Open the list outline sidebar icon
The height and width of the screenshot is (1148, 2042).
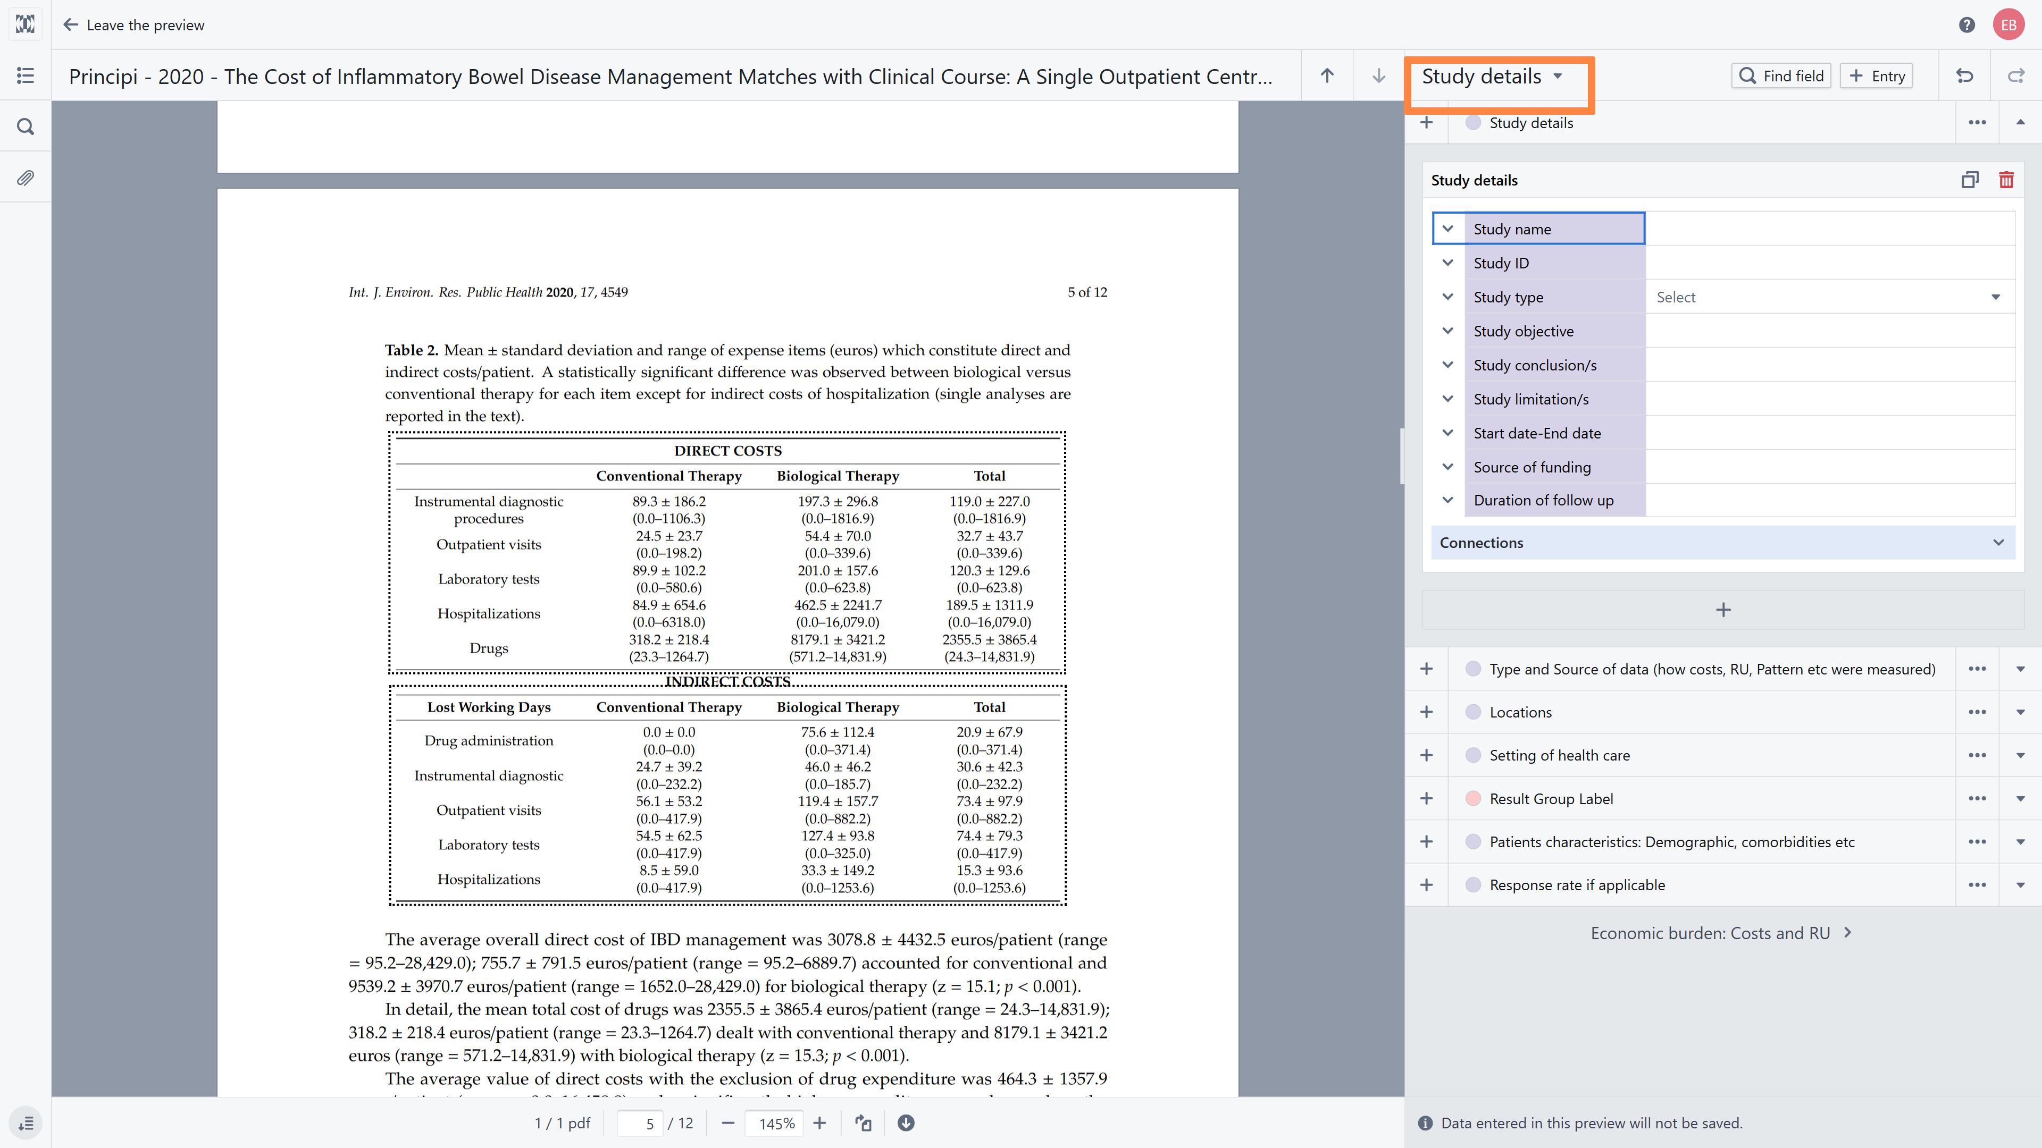coord(26,75)
